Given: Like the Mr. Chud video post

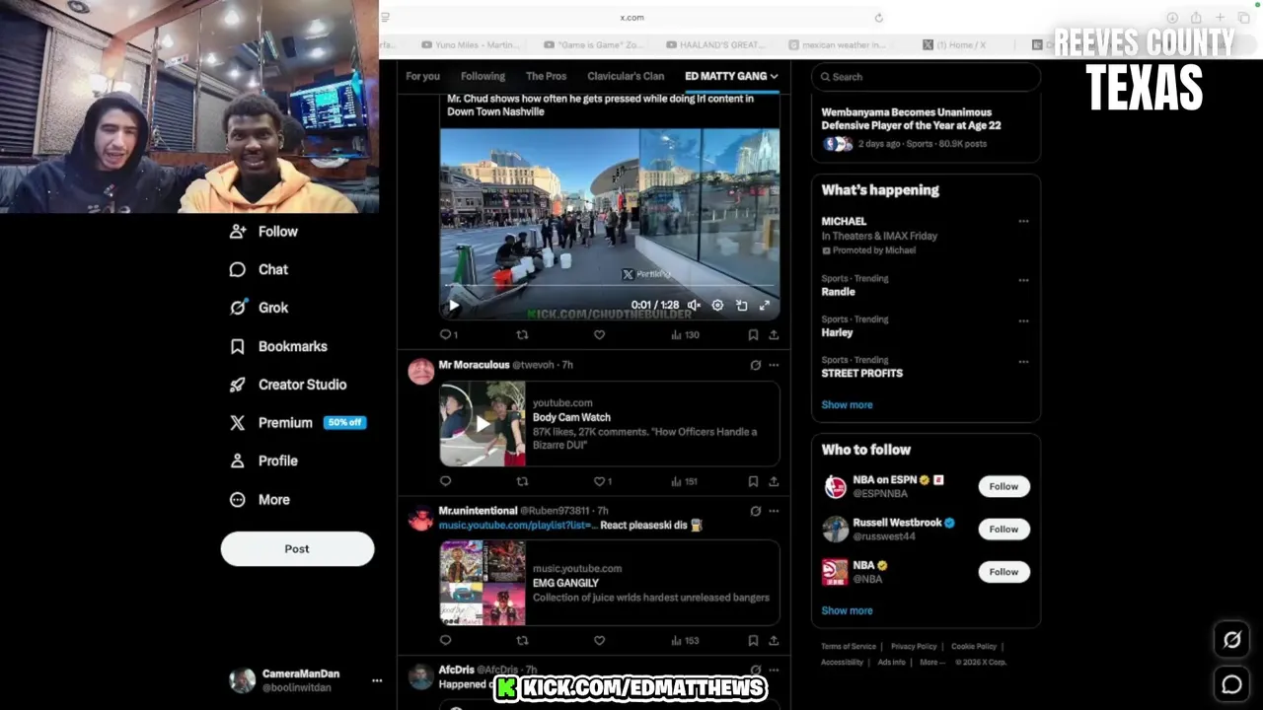Looking at the screenshot, I should [599, 335].
